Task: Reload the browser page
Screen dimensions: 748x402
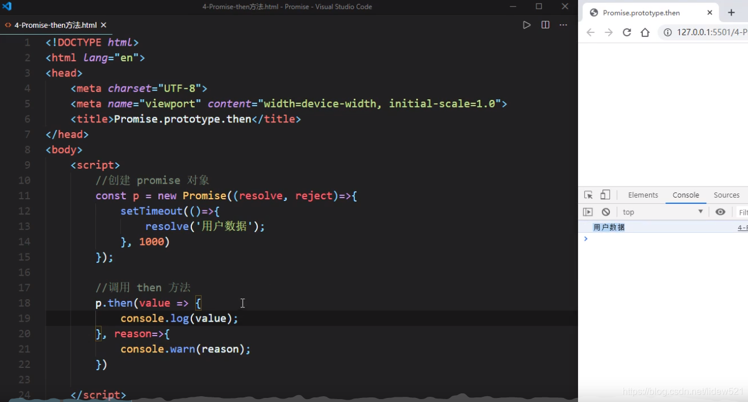Action: pos(627,32)
